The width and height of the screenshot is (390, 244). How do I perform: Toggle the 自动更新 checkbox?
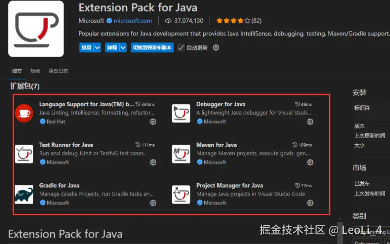(x=181, y=48)
